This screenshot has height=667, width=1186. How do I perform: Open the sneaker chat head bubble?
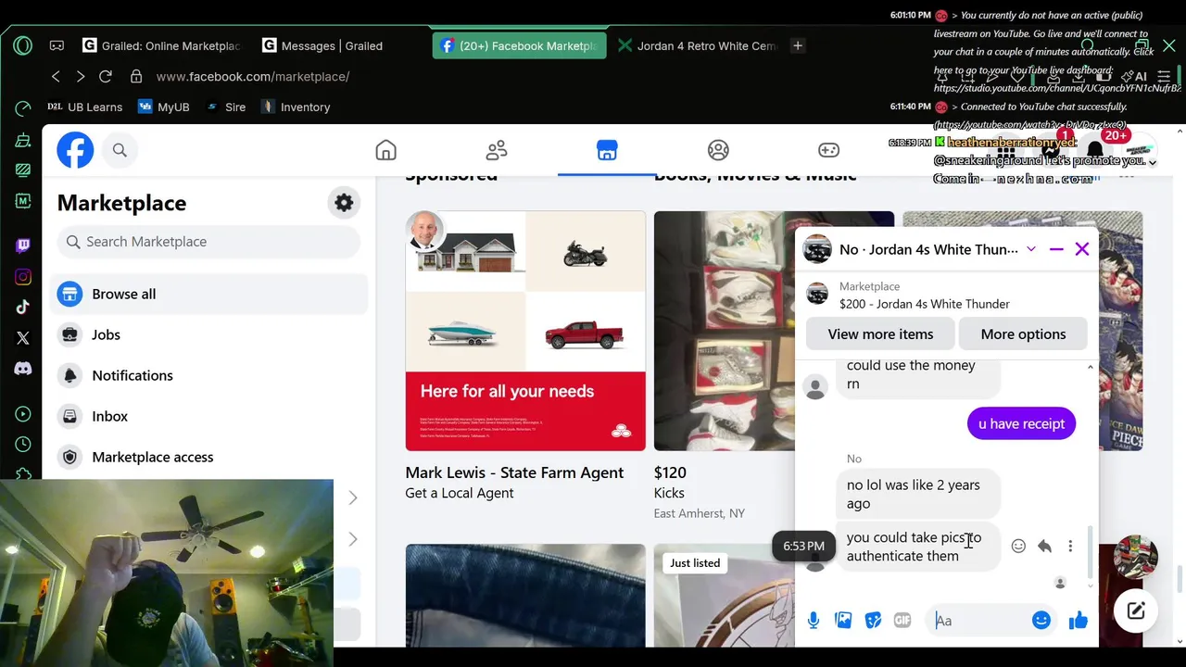1135,557
